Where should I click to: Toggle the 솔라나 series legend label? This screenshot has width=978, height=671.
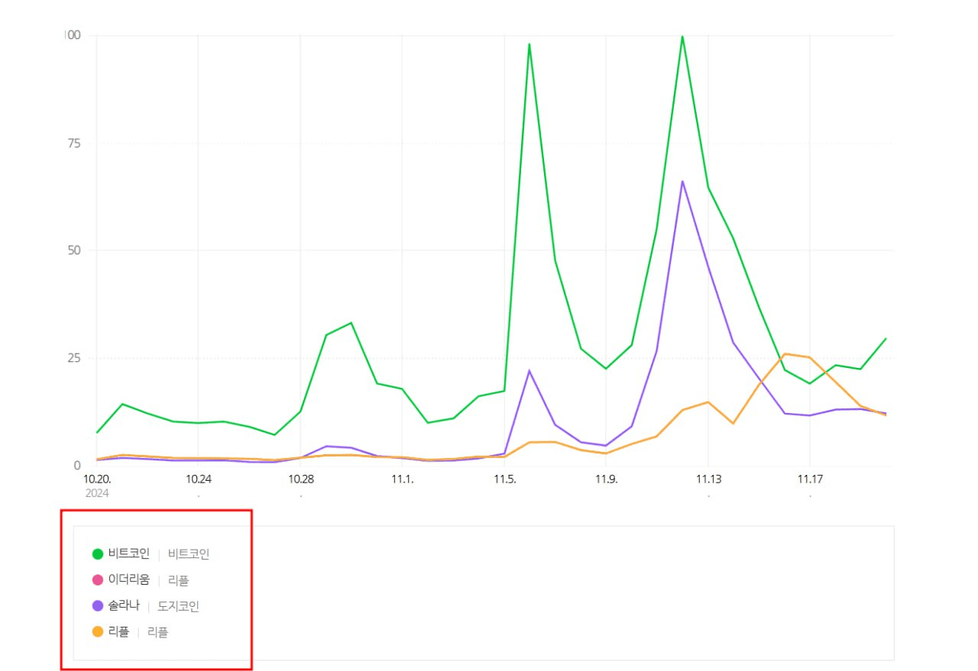point(124,606)
